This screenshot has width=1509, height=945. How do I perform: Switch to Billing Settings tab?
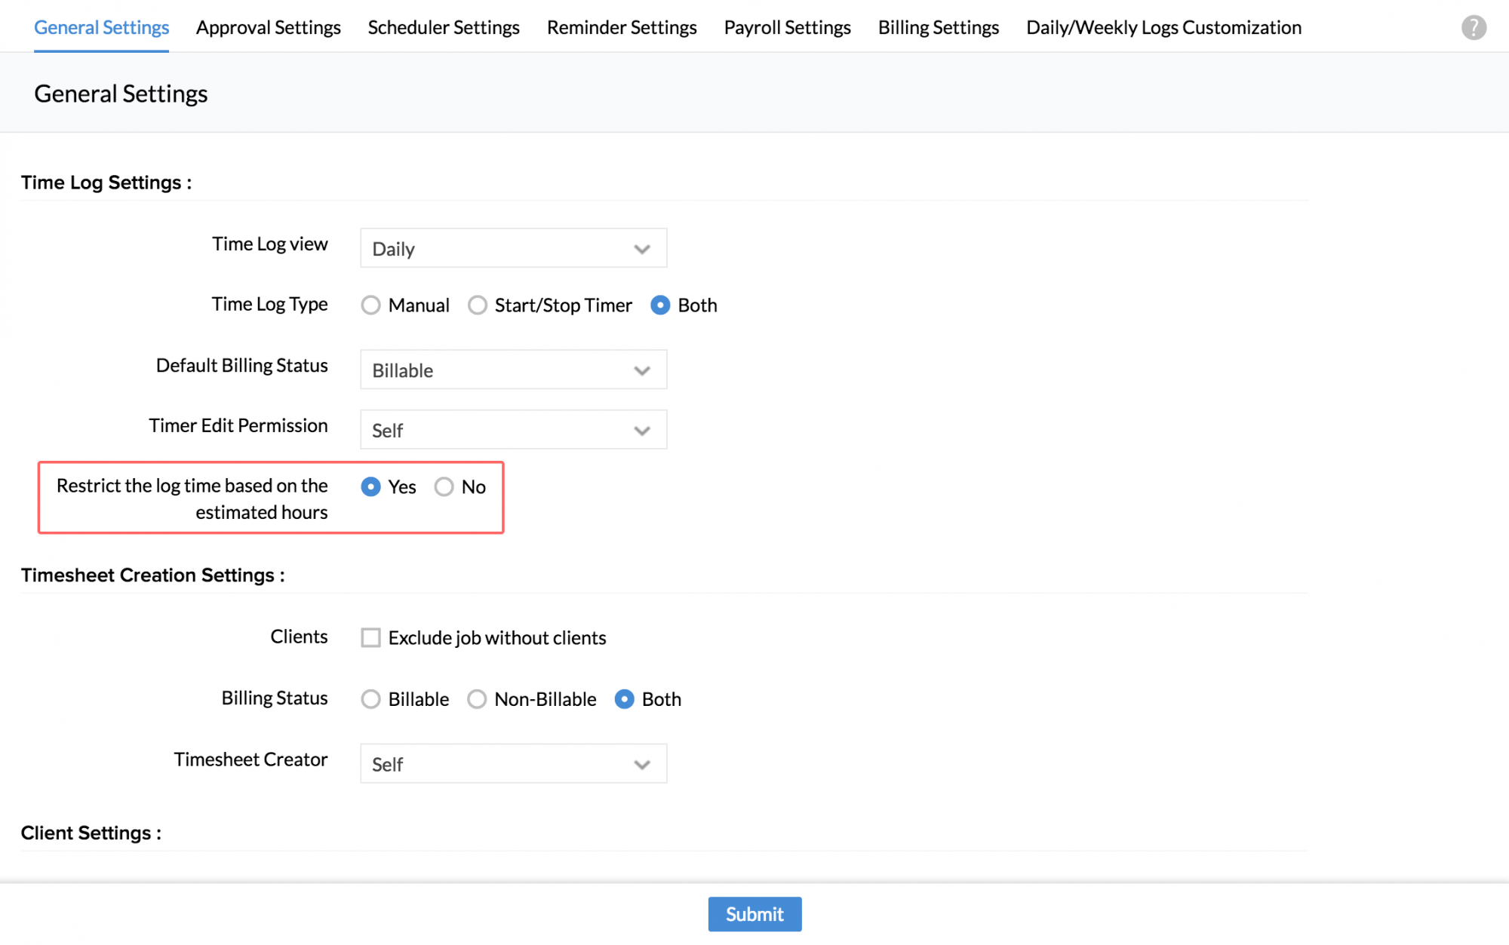(x=938, y=28)
